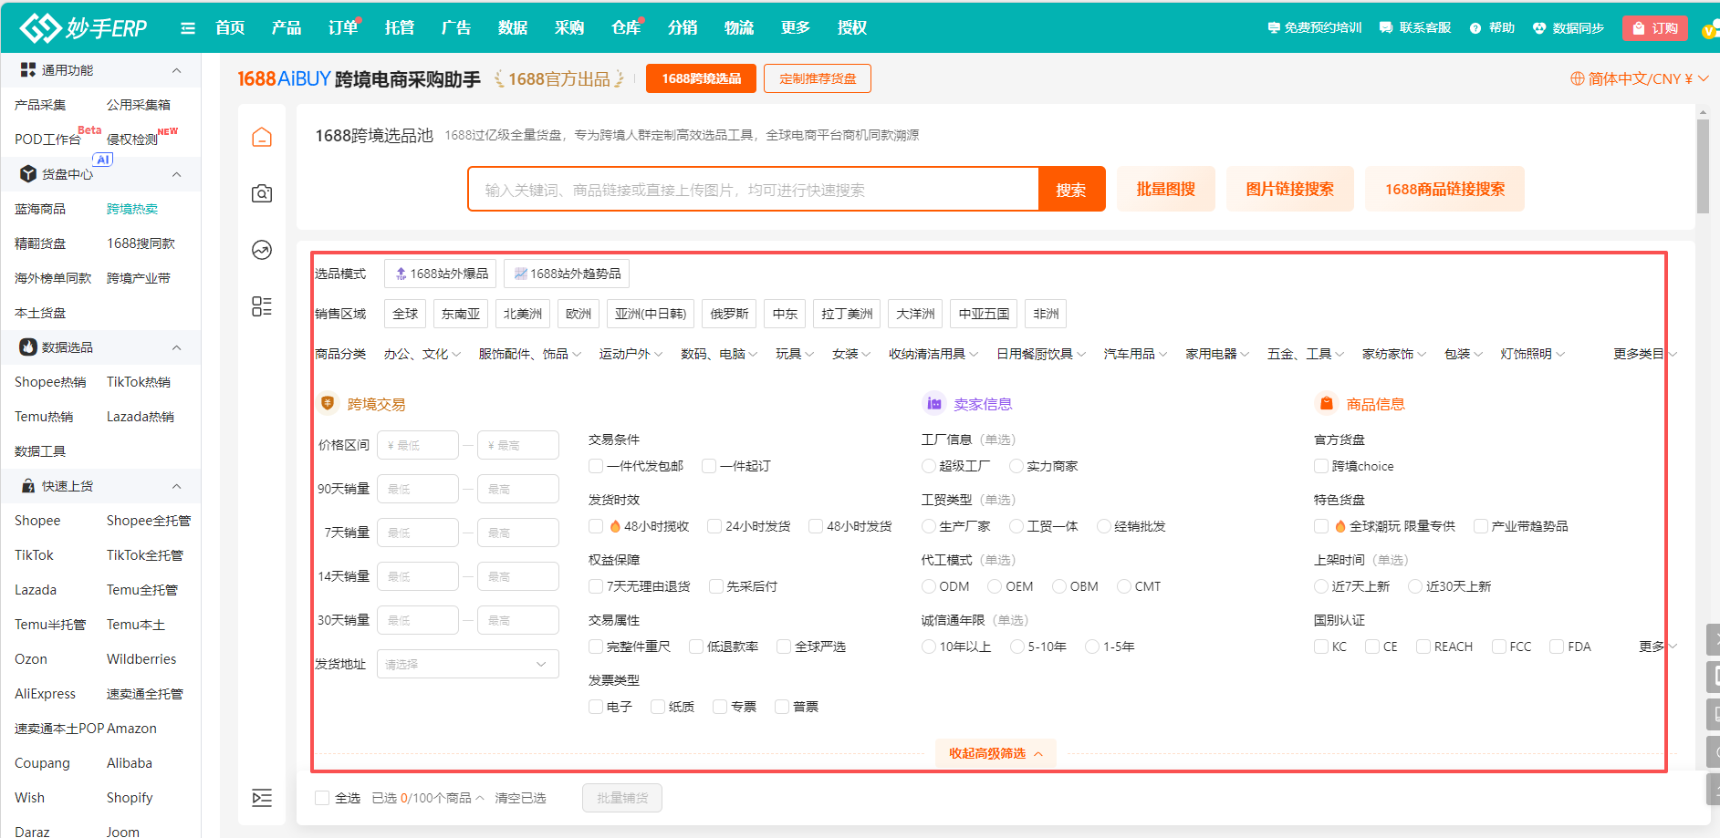The height and width of the screenshot is (838, 1720).
Task: Select 东南亚 sales region
Action: tap(461, 314)
